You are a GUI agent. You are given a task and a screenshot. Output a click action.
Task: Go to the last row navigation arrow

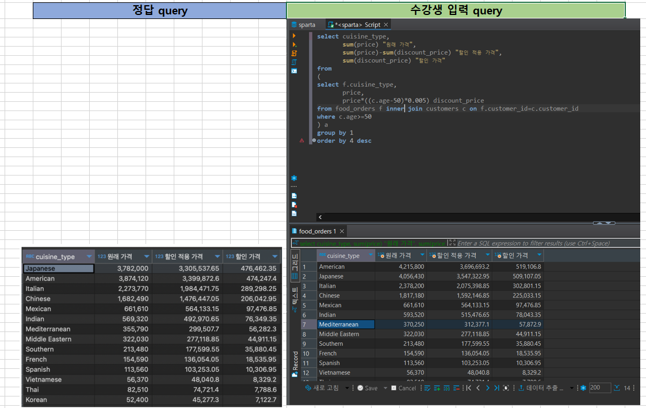pyautogui.click(x=496, y=388)
